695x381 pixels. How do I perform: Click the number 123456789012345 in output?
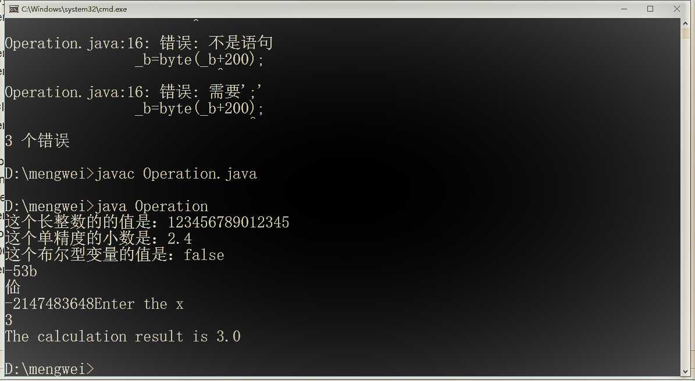coord(228,223)
